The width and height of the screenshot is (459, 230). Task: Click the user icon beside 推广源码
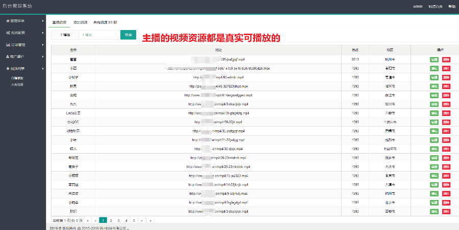[x=7, y=56]
